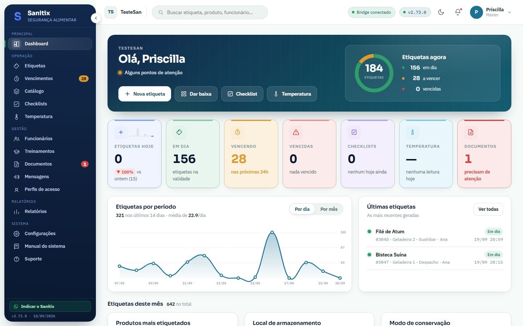This screenshot has height=326, width=523.
Task: Click Nova etiqueta button
Action: [x=145, y=94]
